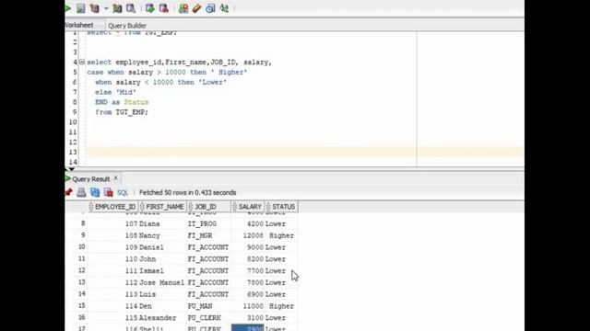Click 'END as Status' on line 8
The image size is (590, 331).
tap(122, 102)
